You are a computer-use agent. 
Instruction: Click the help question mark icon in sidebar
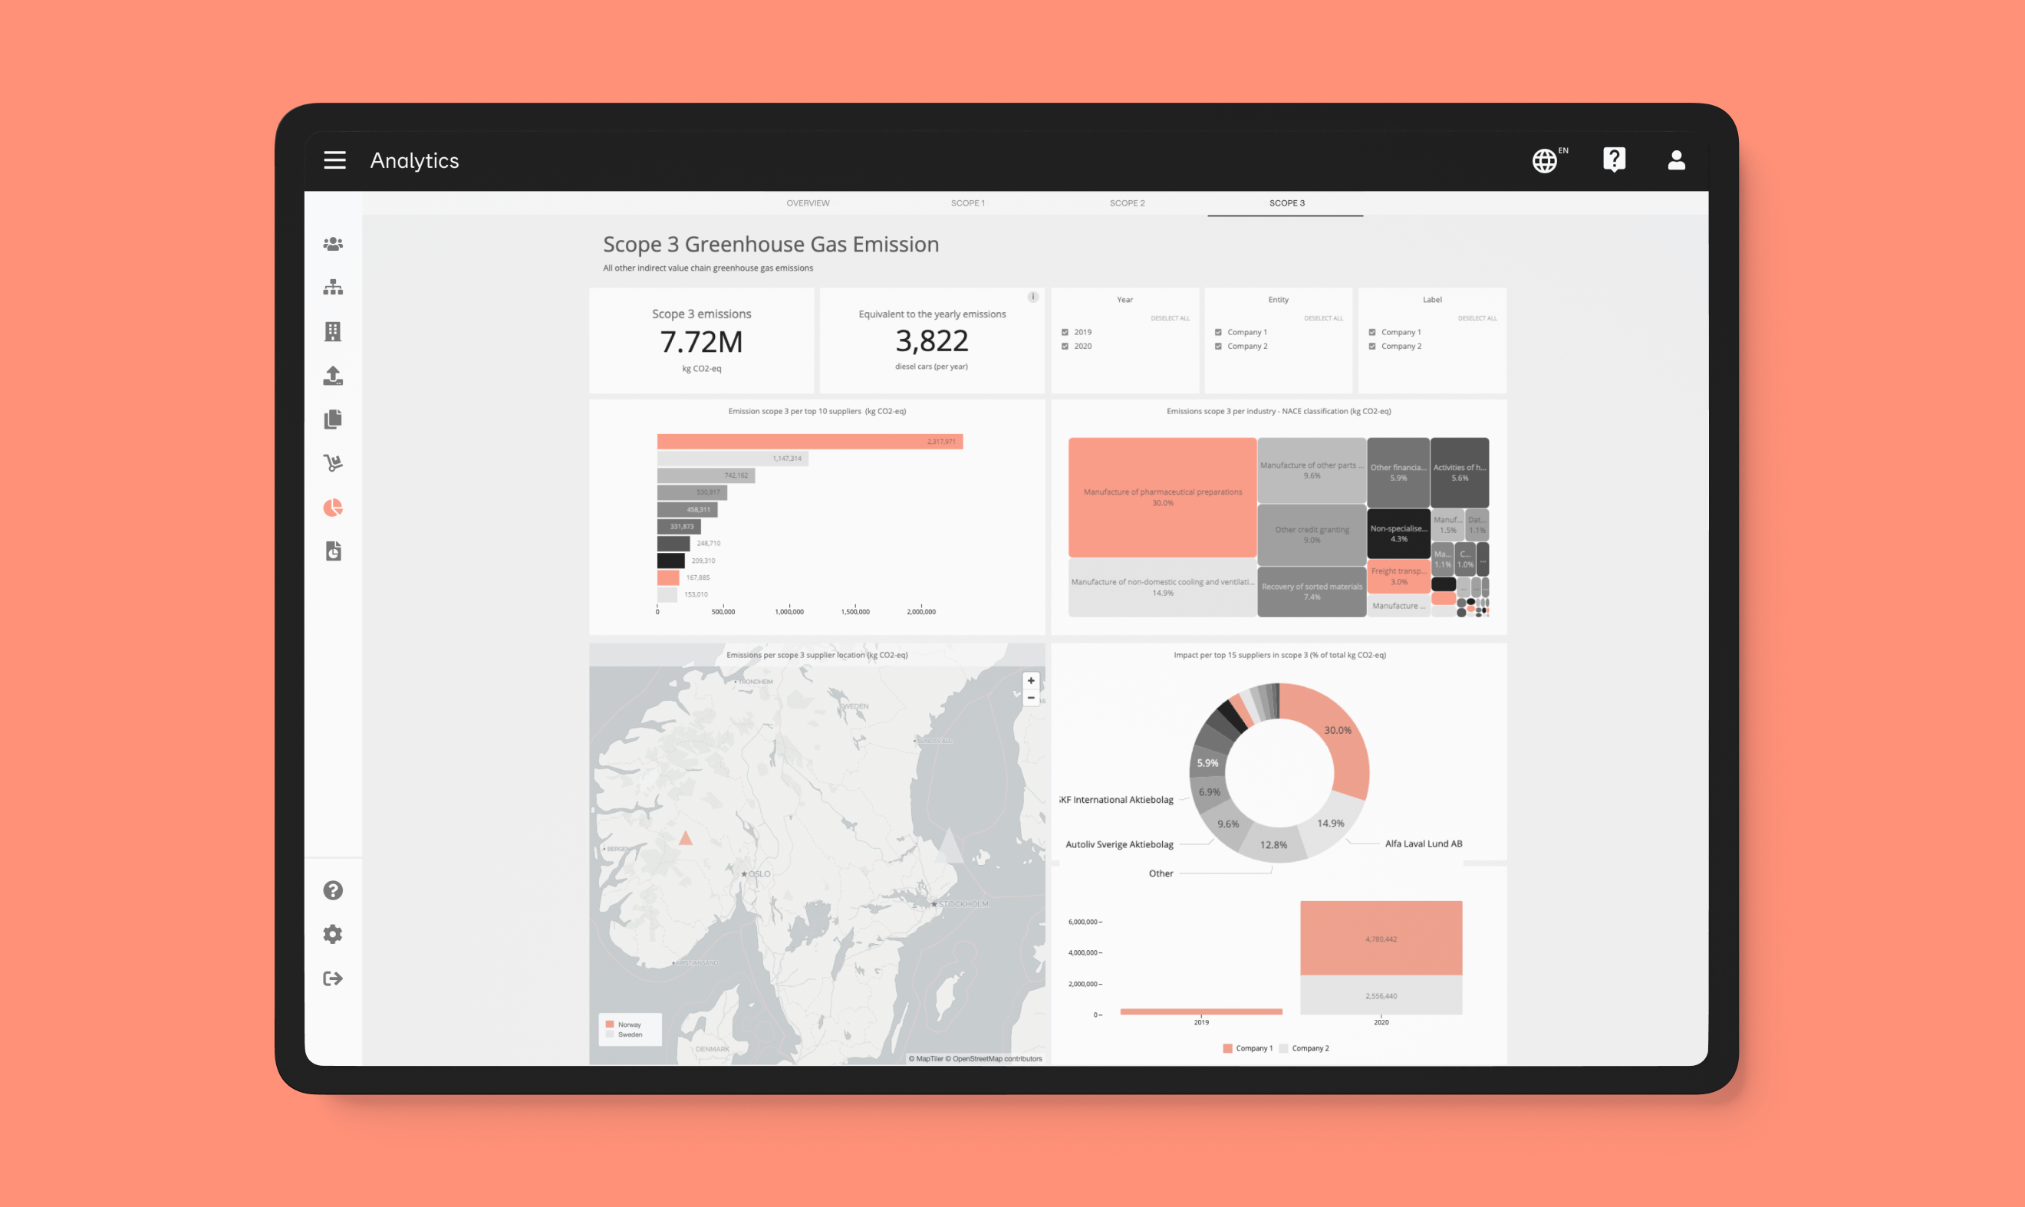click(332, 890)
